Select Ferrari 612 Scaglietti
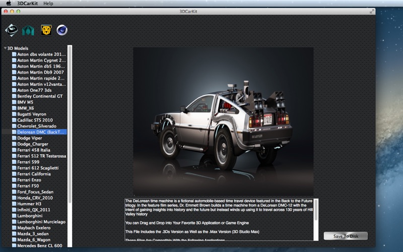403x252 pixels. coord(38,168)
